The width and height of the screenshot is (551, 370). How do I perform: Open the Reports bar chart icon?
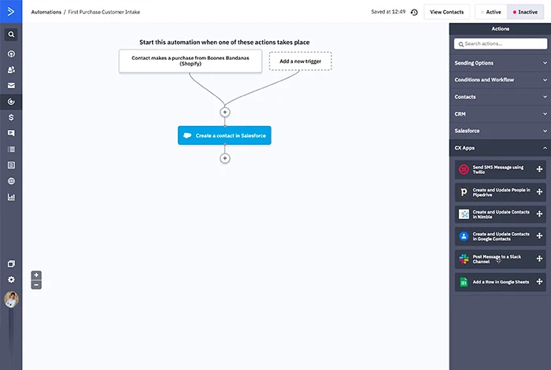(x=11, y=197)
